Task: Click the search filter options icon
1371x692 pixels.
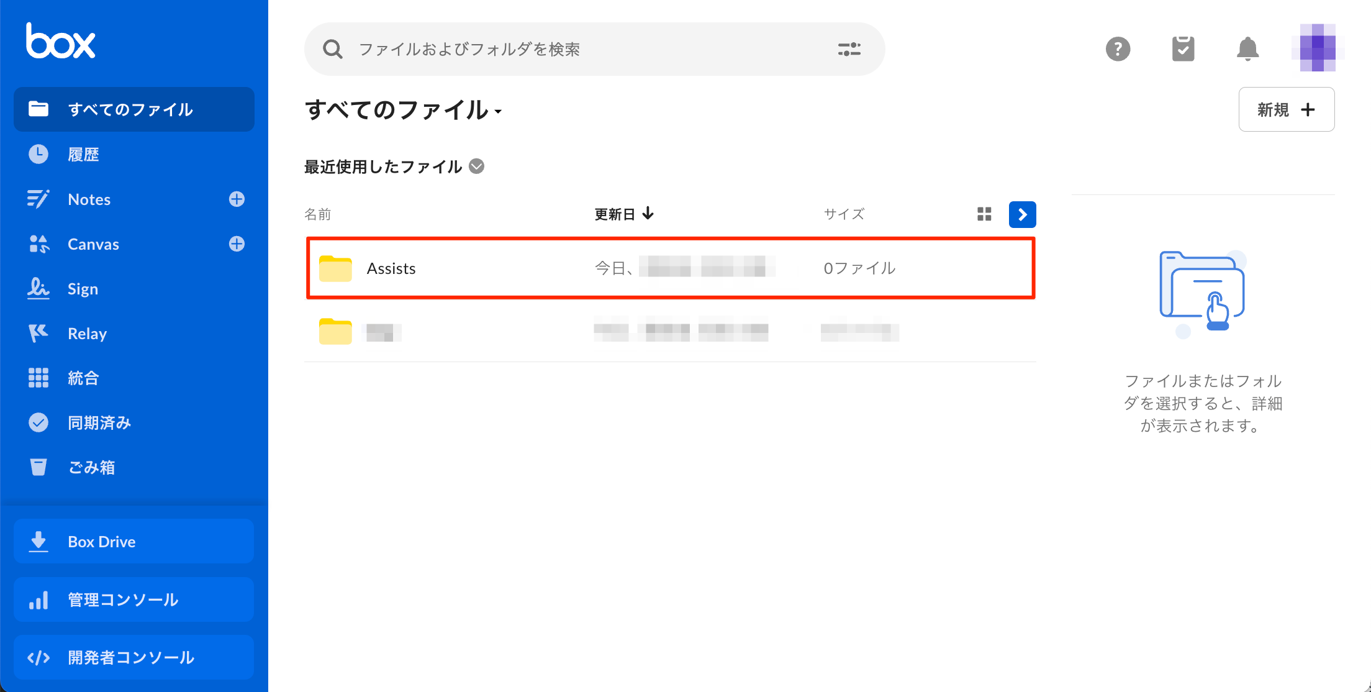Action: [x=849, y=49]
